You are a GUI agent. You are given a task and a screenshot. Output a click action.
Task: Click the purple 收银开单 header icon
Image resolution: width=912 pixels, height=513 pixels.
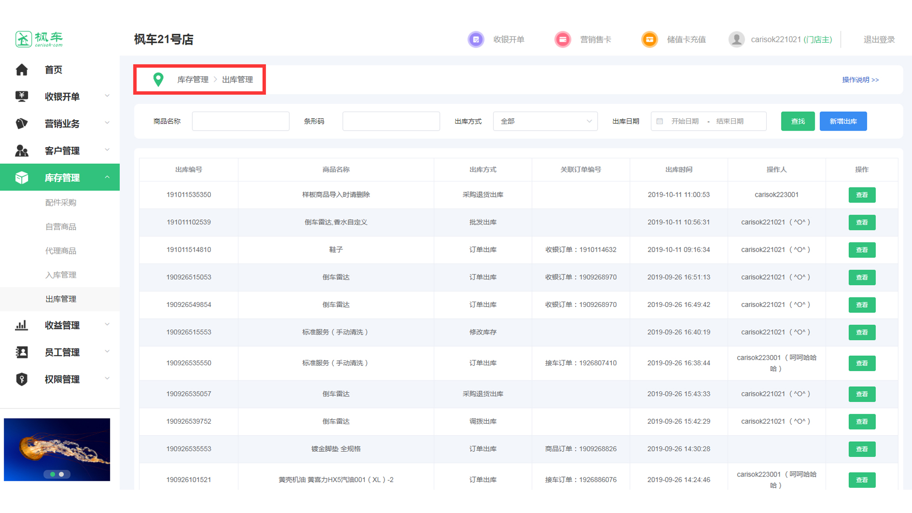point(476,39)
